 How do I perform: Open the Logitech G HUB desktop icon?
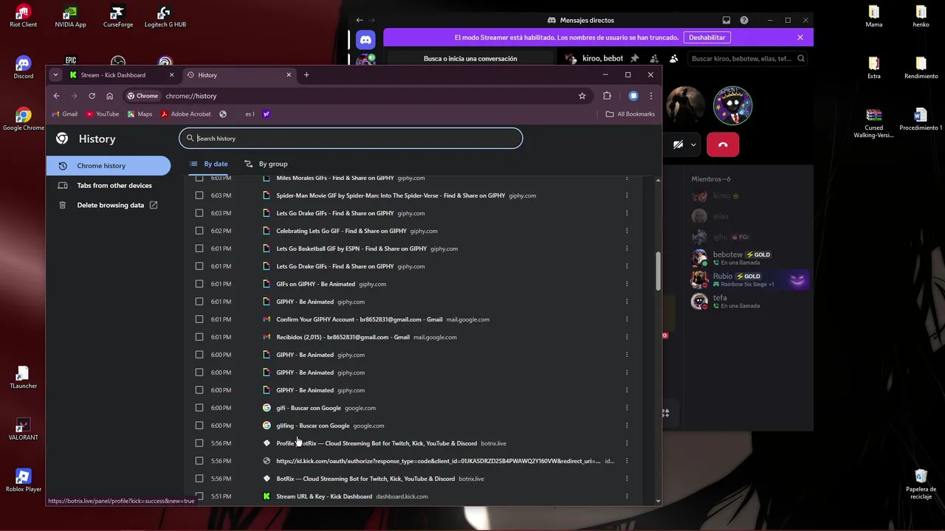(165, 15)
